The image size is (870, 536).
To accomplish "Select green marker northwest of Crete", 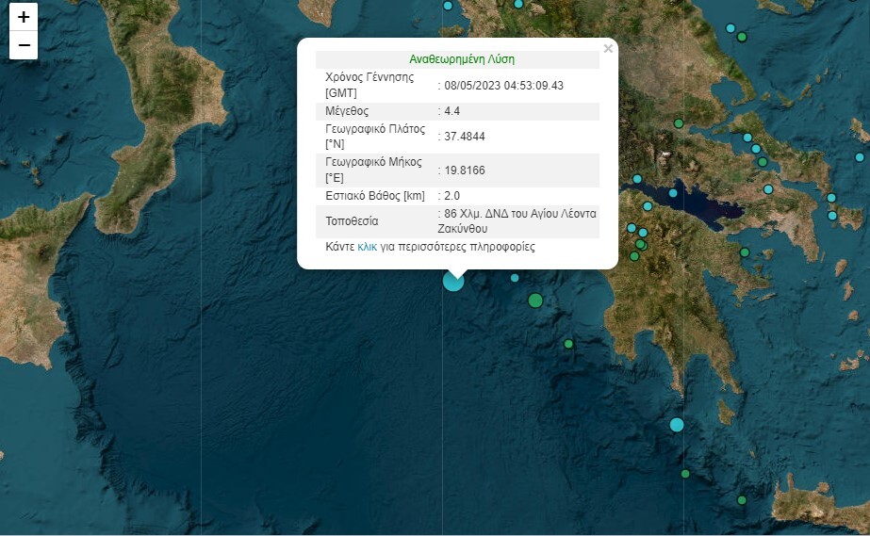I will (x=742, y=500).
